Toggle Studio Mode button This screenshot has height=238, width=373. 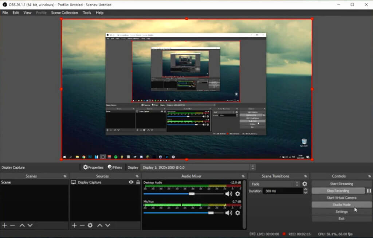342,205
